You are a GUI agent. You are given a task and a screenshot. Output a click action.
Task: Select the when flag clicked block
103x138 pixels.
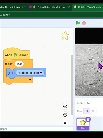pyautogui.click(x=17, y=55)
